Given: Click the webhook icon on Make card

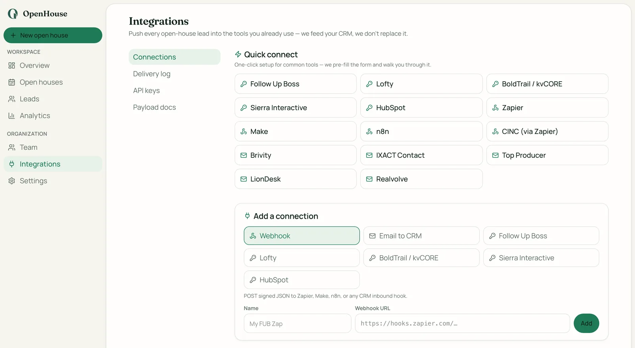Looking at the screenshot, I should (244, 132).
